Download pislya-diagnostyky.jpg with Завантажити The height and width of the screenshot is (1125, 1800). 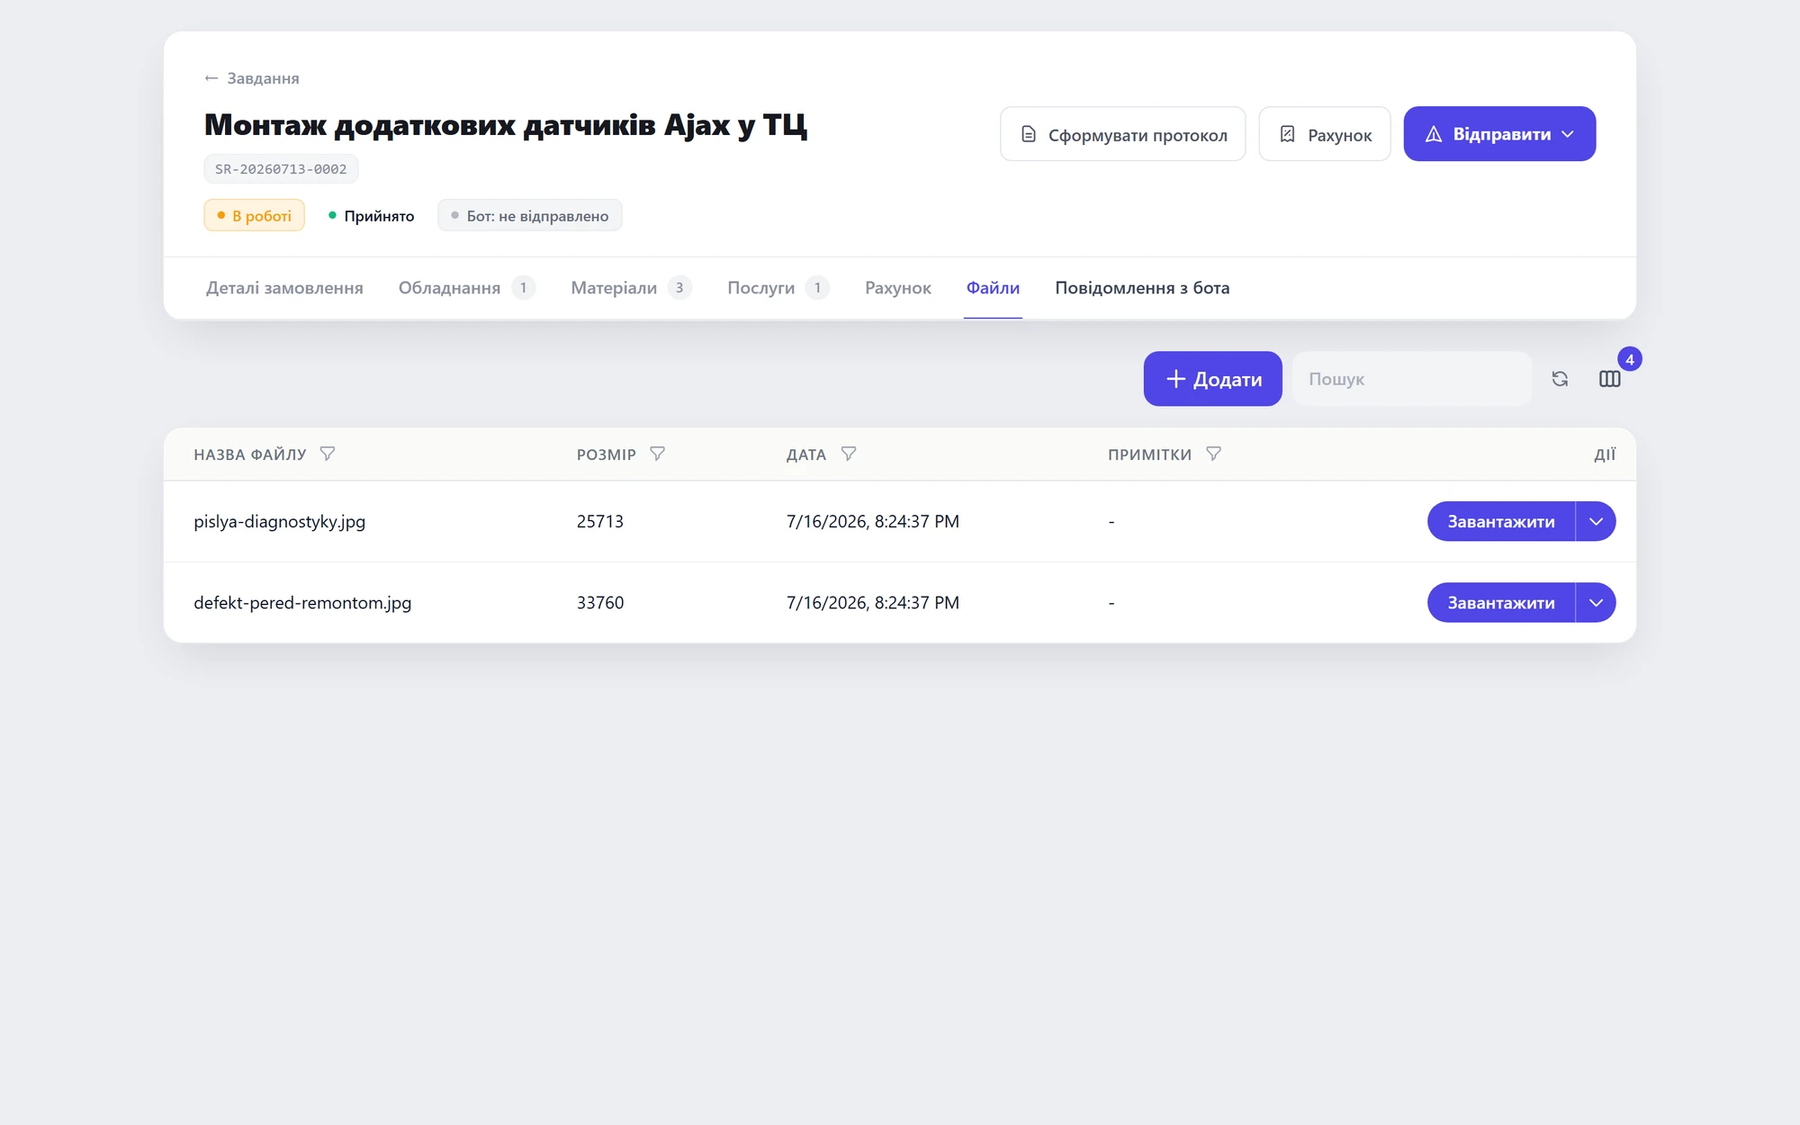point(1500,521)
